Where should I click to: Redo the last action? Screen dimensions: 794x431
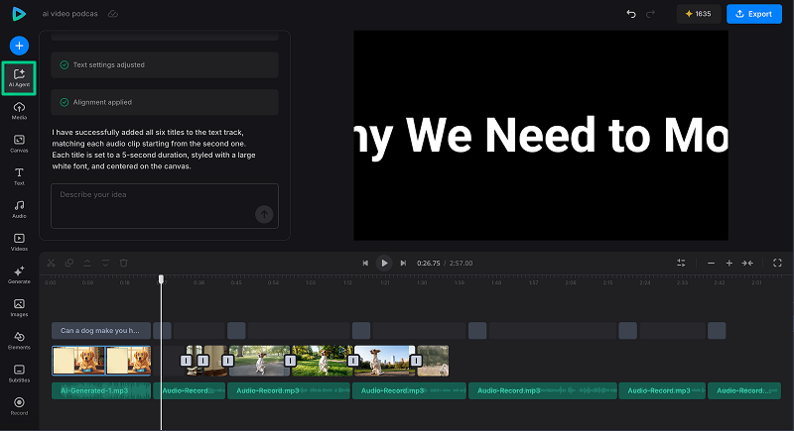(x=650, y=14)
